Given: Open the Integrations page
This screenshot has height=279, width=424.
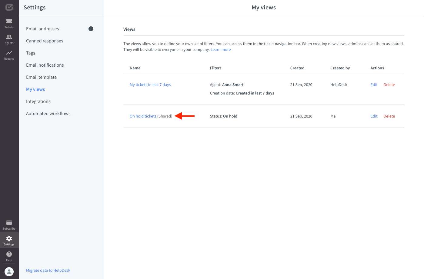Looking at the screenshot, I should pyautogui.click(x=38, y=101).
